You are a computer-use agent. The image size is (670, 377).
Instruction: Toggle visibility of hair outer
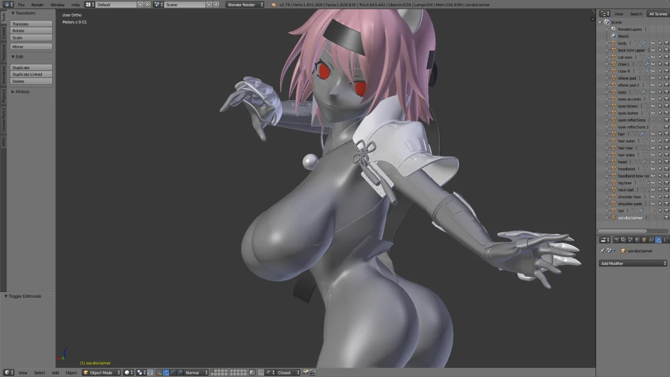(653, 141)
